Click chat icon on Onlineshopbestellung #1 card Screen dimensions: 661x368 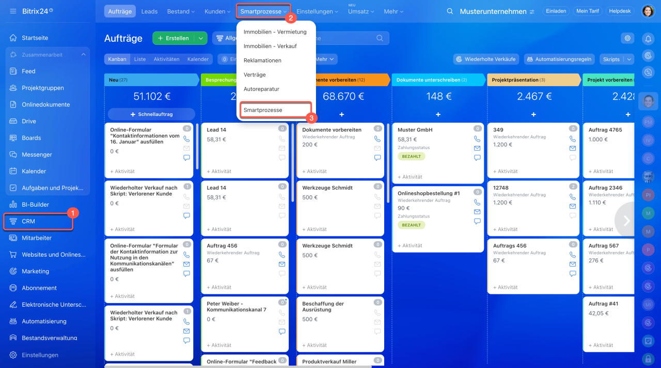point(477,221)
